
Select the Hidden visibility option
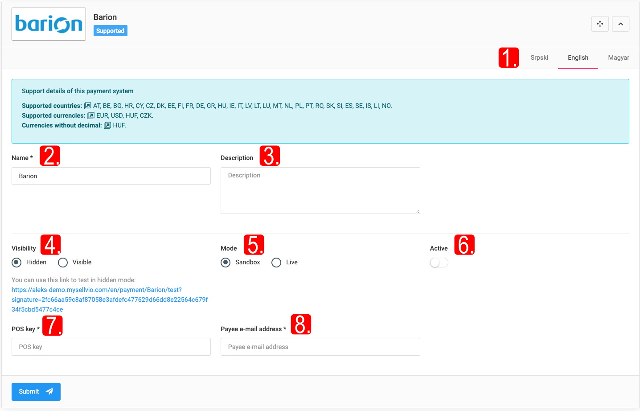click(17, 263)
